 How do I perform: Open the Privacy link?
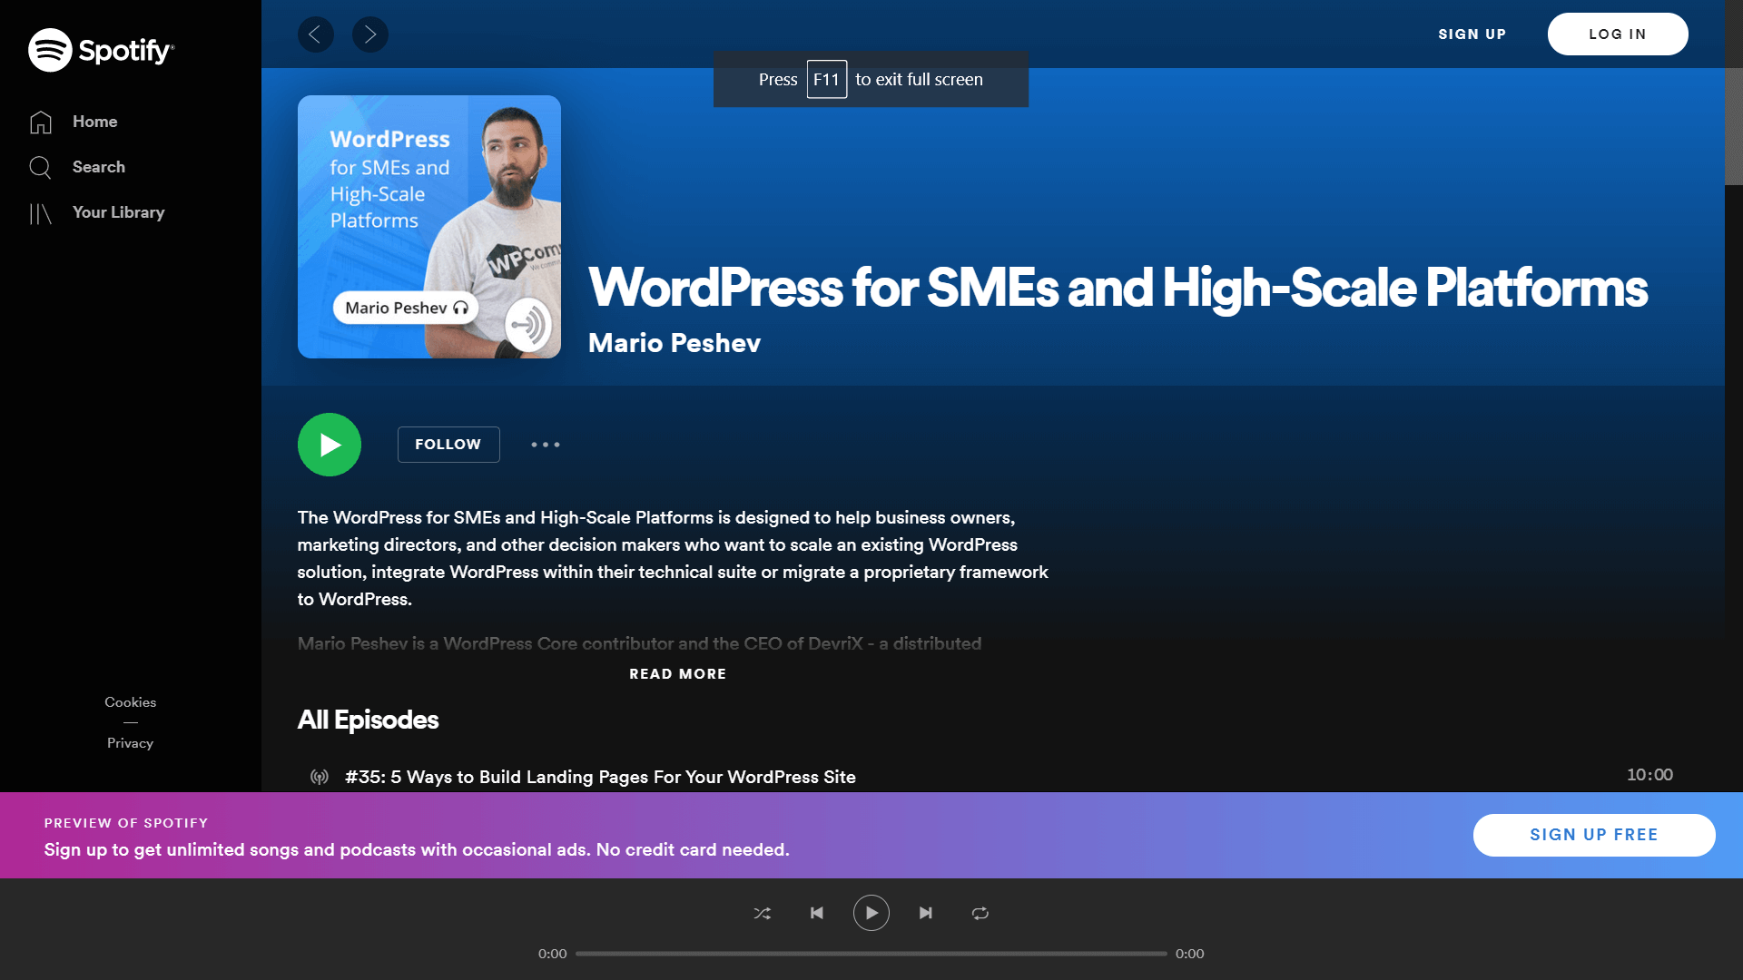[130, 743]
